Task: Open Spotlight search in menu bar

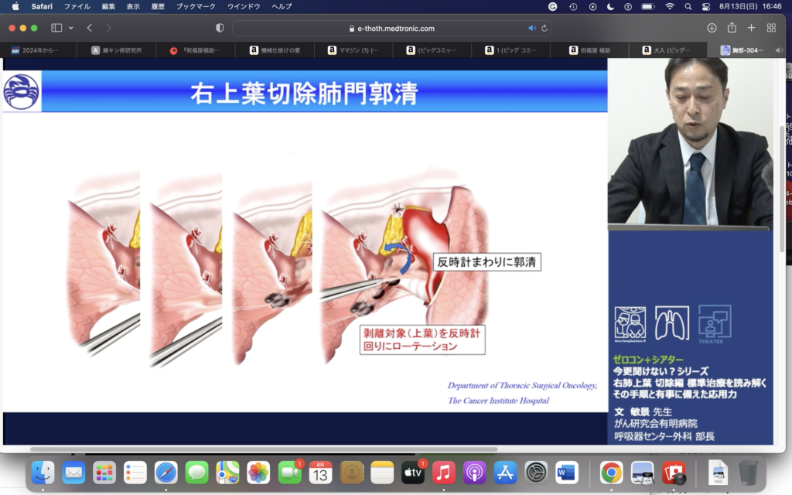Action: point(688,6)
